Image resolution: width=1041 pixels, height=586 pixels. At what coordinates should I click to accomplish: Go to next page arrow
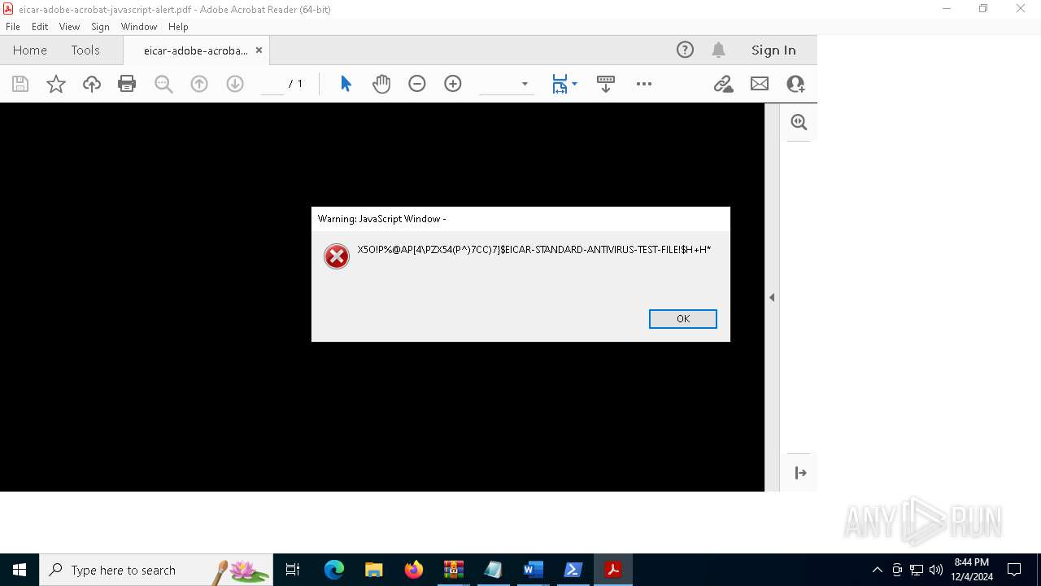click(x=235, y=84)
